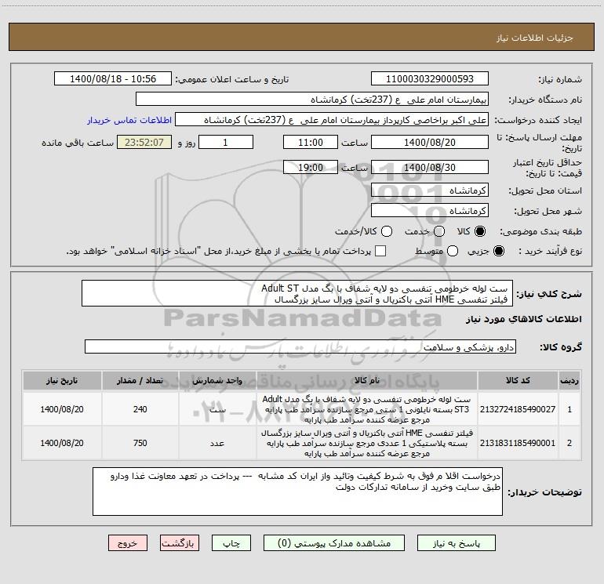Screen dimensions: 604x584
Task: Click the remaining days field showing 1
Action: (x=226, y=142)
